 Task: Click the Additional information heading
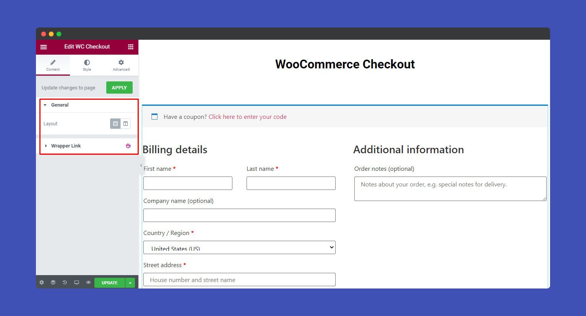(409, 150)
